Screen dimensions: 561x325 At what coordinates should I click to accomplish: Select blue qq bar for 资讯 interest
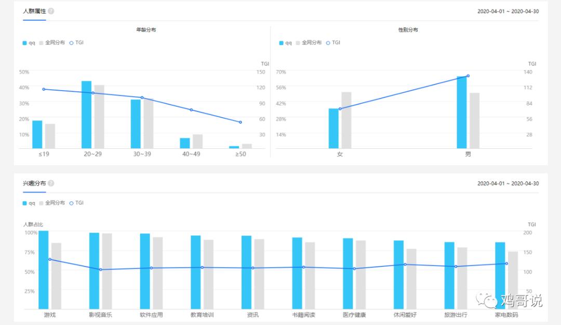click(x=247, y=273)
